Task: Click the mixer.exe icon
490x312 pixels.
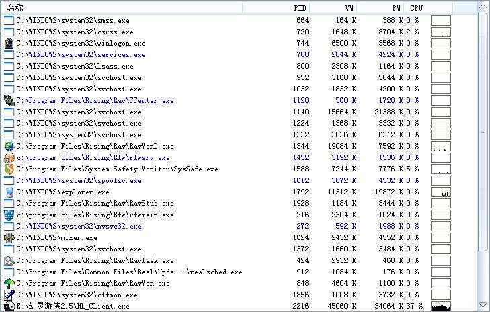Action: click(x=9, y=237)
